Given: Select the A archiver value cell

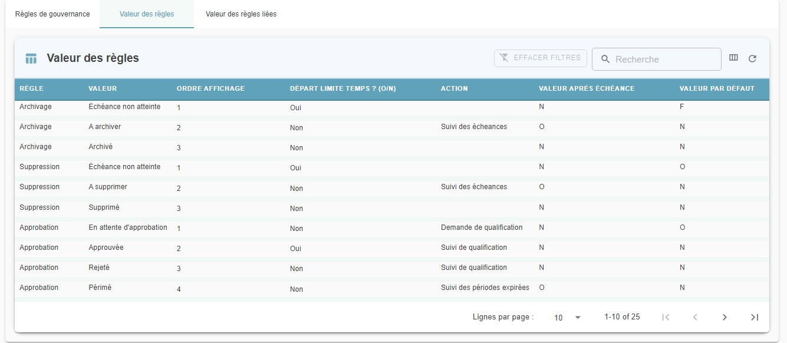Looking at the screenshot, I should pyautogui.click(x=104, y=127).
